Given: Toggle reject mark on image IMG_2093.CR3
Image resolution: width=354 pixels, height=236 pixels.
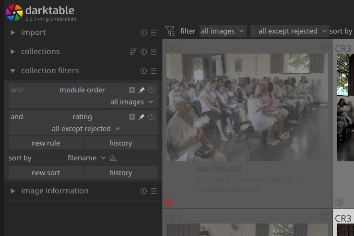Looking at the screenshot, I should click(x=168, y=202).
